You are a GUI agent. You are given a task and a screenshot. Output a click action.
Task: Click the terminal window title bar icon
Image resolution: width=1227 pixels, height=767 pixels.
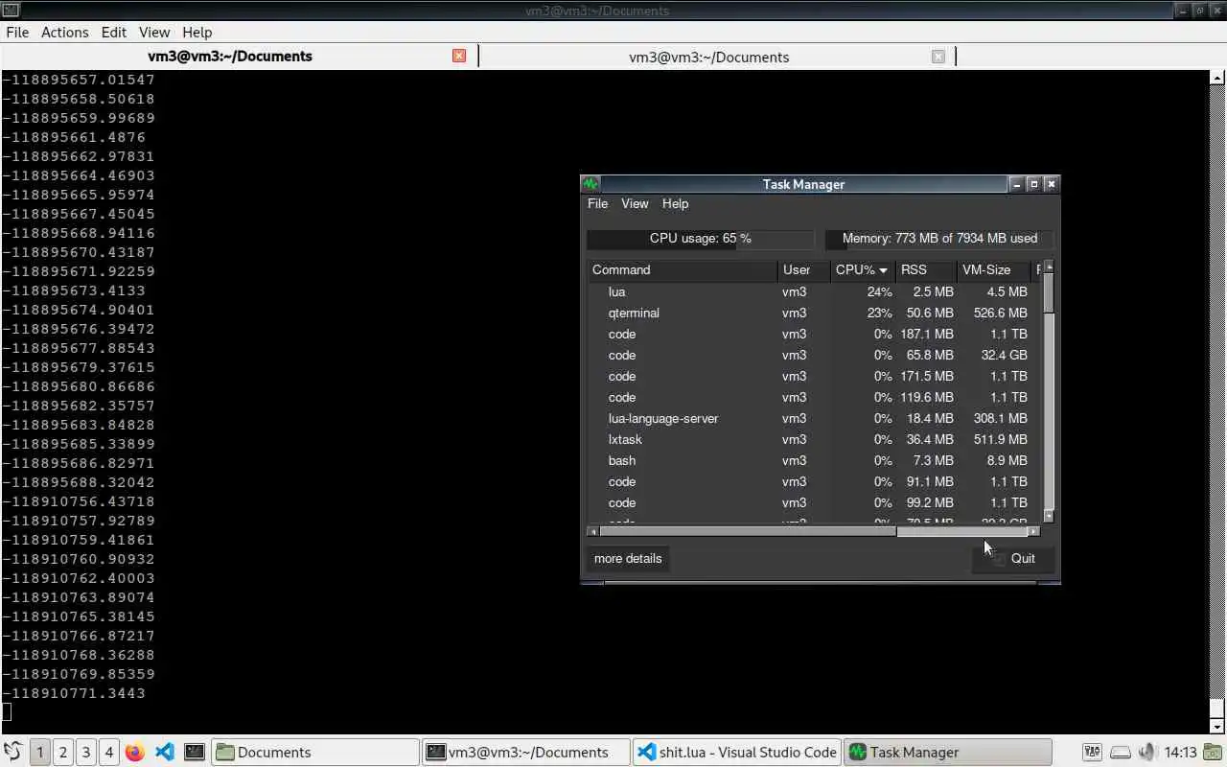pos(9,11)
